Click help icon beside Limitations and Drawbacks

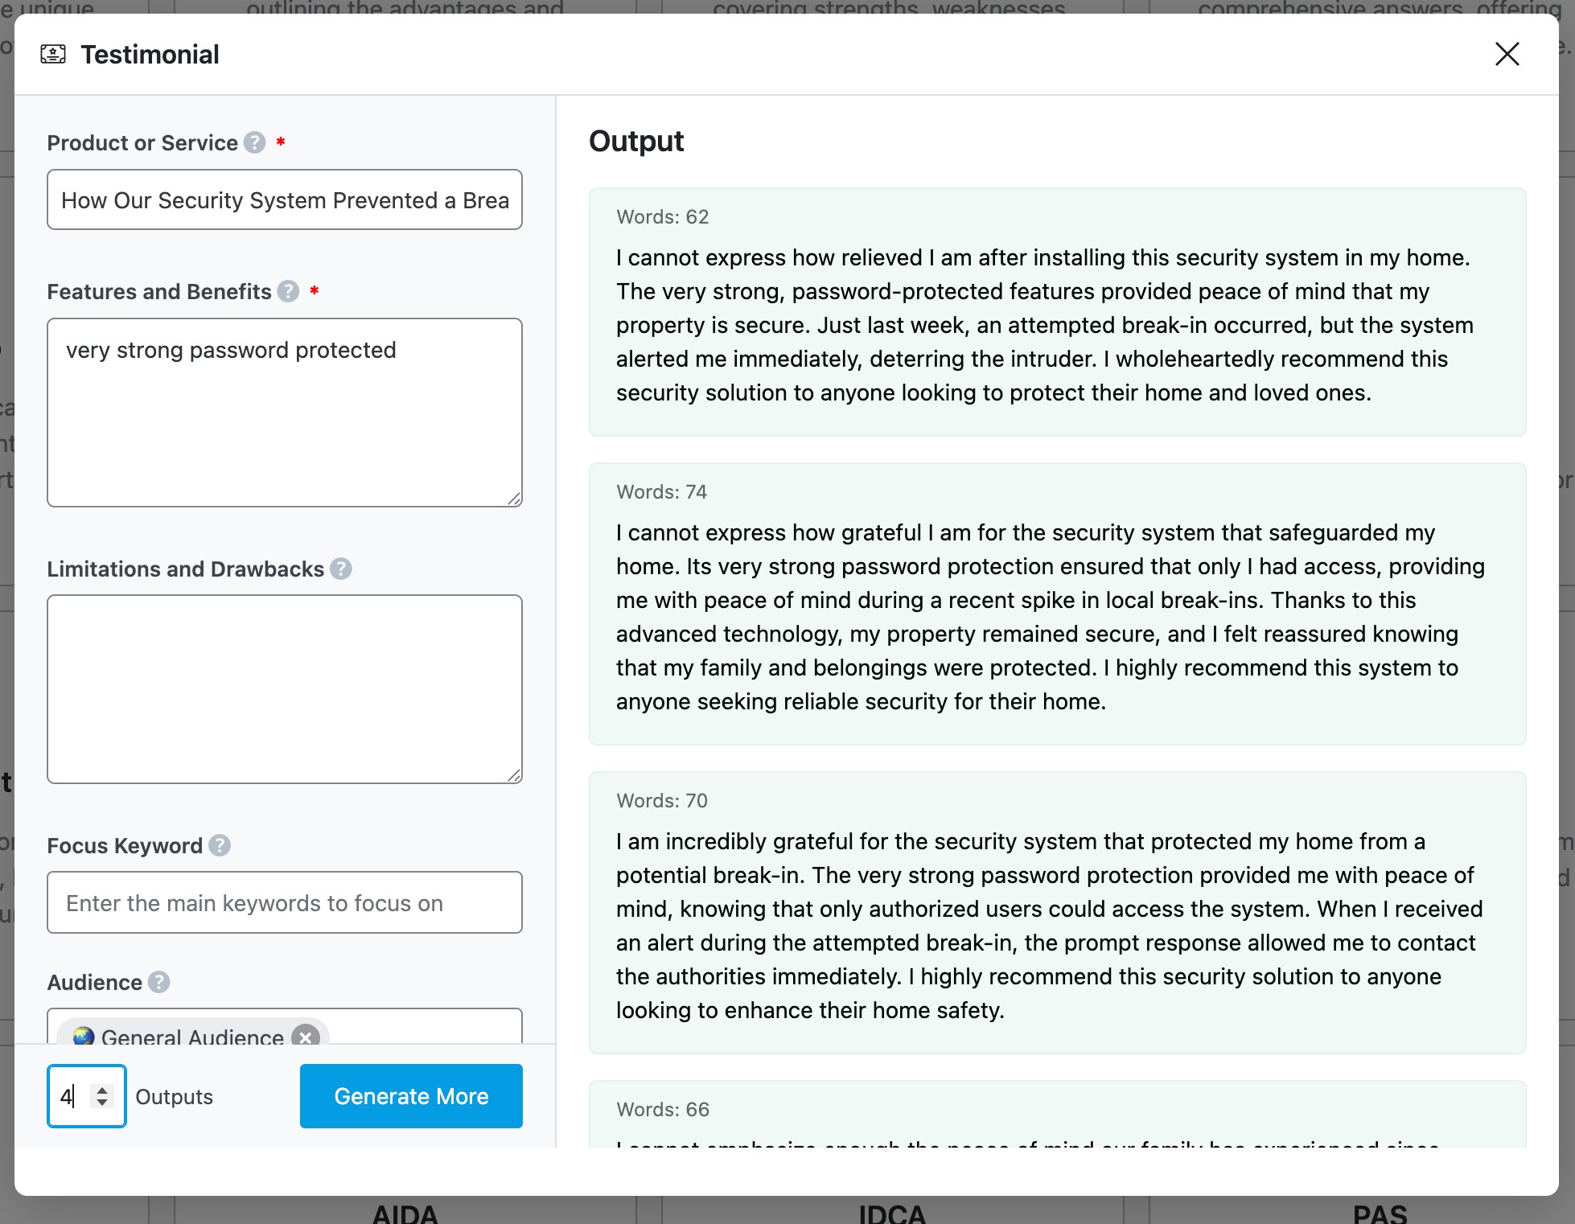341,569
